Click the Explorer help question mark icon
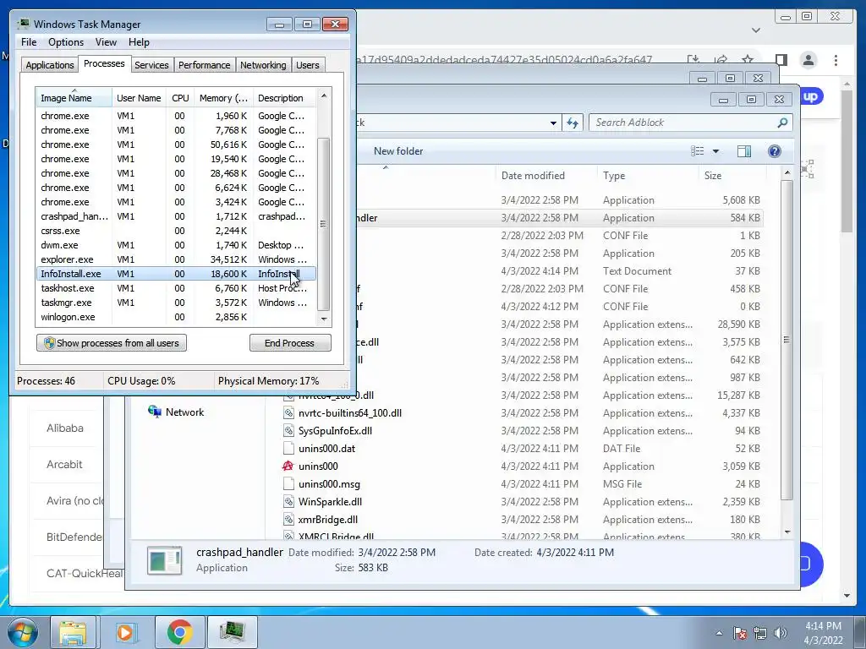866x649 pixels. (775, 151)
